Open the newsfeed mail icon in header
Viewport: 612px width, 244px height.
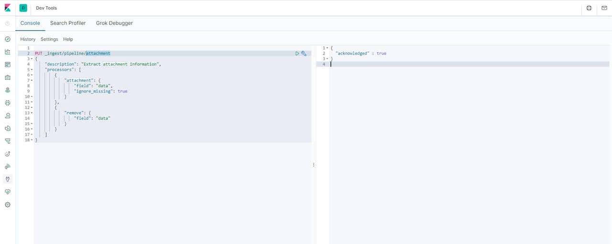coord(604,8)
